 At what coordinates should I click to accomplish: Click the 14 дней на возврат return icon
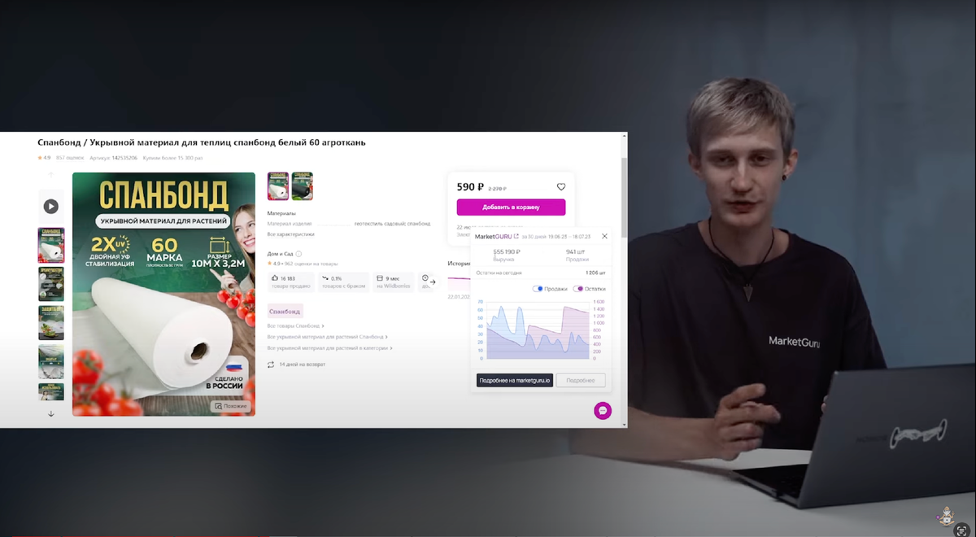pos(271,365)
